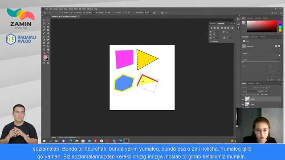The height and width of the screenshot is (160, 285).
Task: Toggle layer filtering switch in Layers panel
Action: pyautogui.click(x=269, y=87)
